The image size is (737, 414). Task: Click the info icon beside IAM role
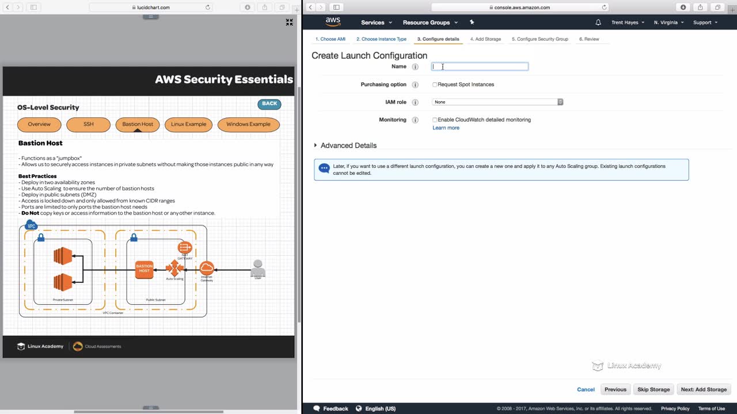point(415,102)
